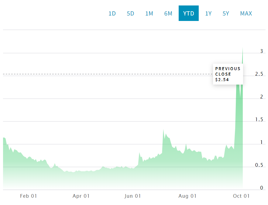
Task: Select the 1D time range tab
Action: [112, 13]
